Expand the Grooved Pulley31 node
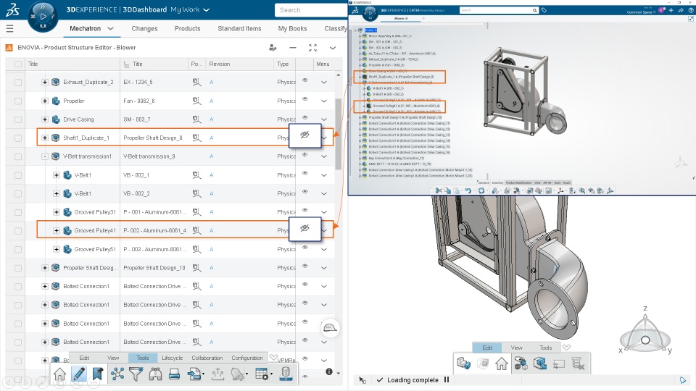This screenshot has width=696, height=391. point(57,212)
